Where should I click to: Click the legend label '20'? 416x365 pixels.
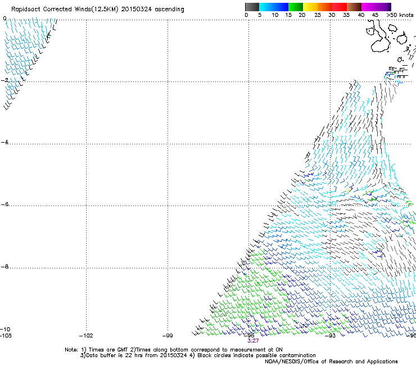pos(302,15)
